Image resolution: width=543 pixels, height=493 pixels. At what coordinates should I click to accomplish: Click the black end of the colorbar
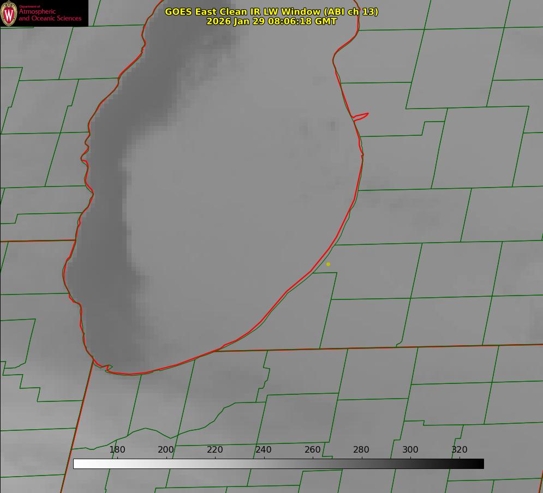pyautogui.click(x=479, y=464)
